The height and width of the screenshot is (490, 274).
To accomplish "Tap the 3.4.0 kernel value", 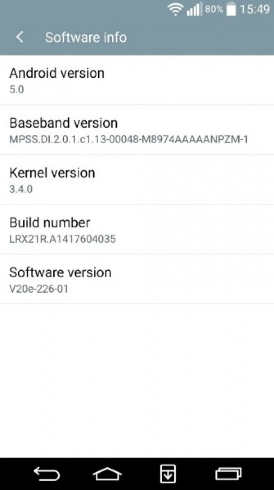I will 21,189.
